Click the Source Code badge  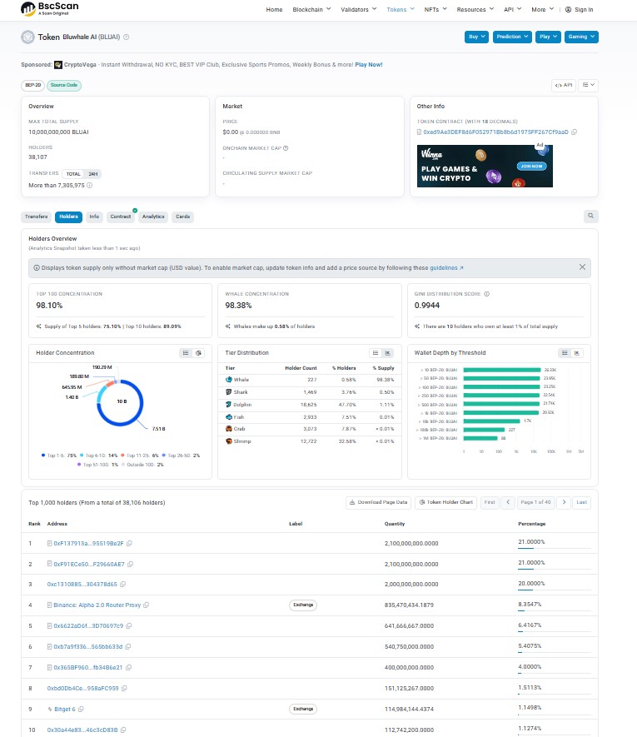(64, 85)
